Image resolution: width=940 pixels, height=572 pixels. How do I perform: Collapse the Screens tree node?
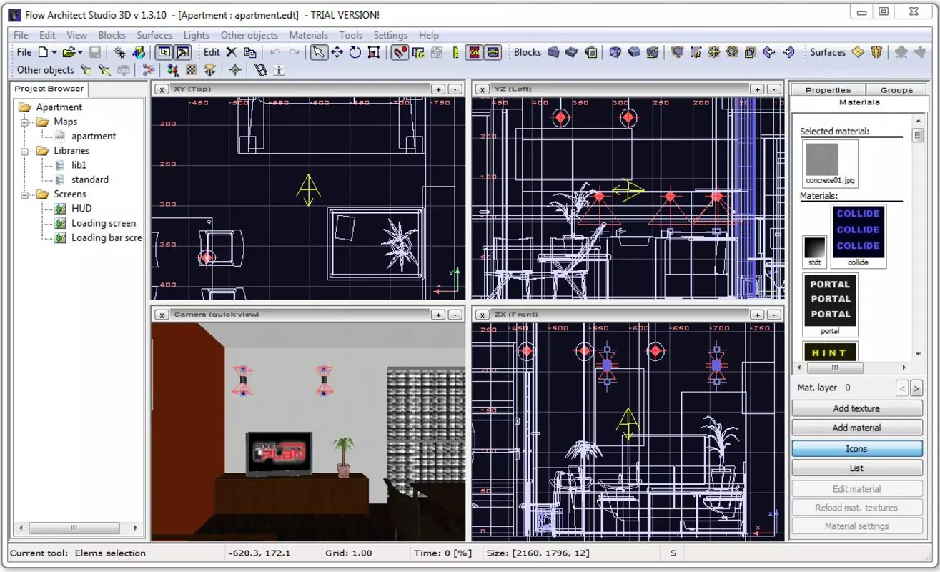(x=25, y=194)
